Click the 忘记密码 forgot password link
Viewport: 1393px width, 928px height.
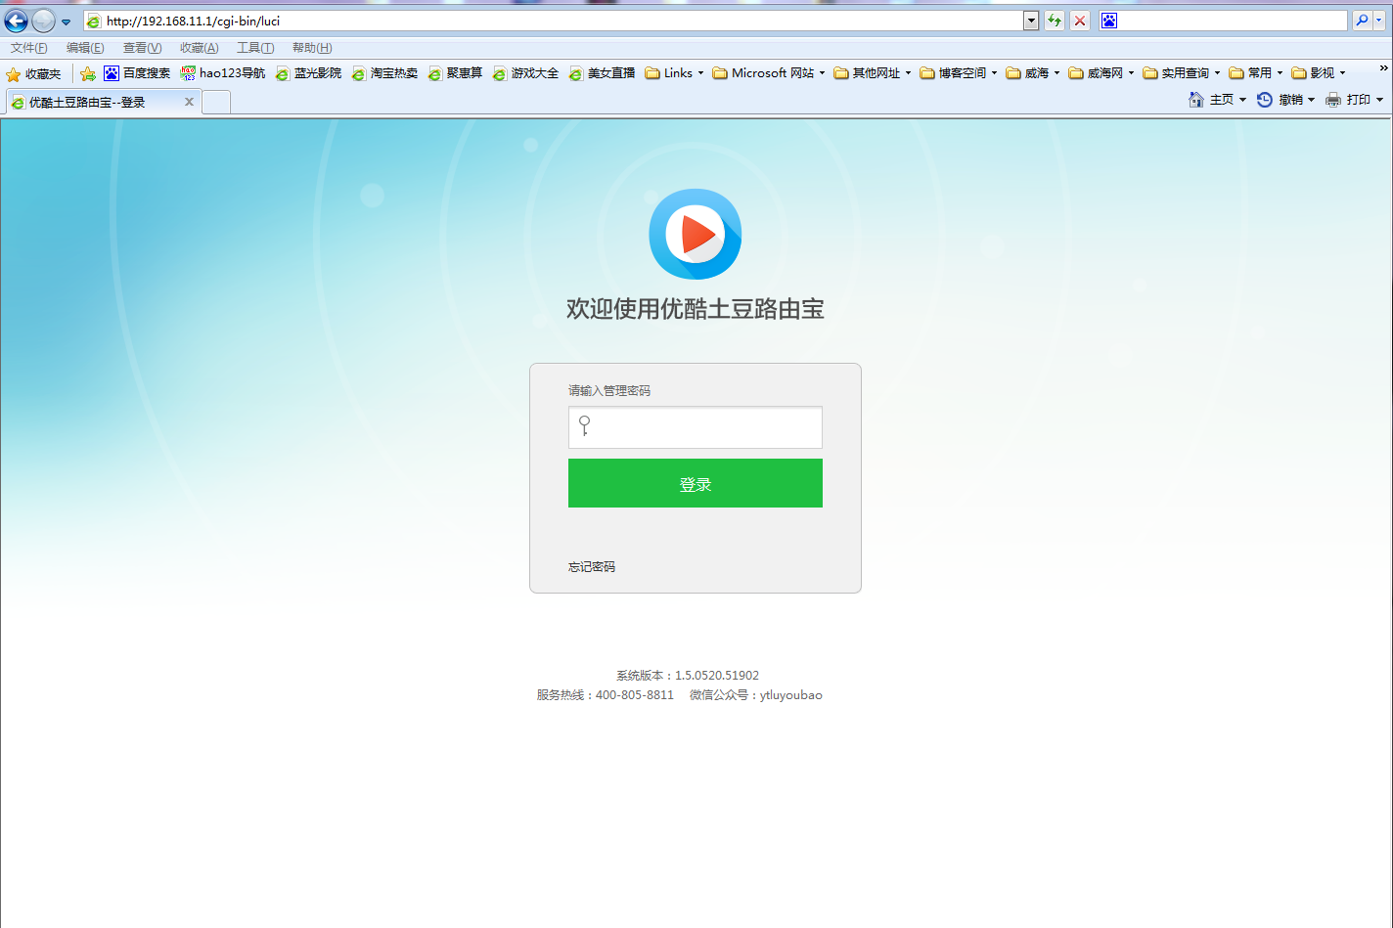tap(592, 567)
